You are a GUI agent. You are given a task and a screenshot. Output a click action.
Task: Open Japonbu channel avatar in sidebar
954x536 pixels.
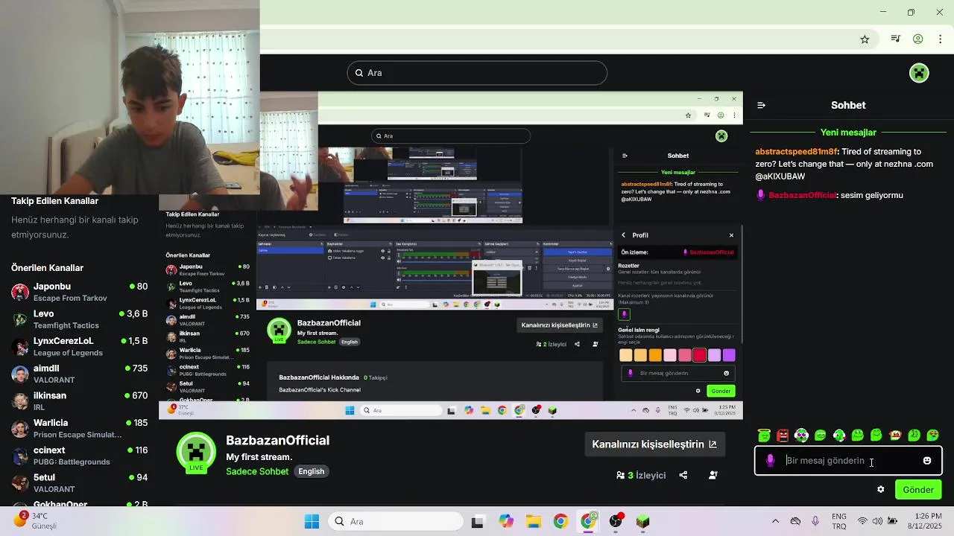click(20, 292)
